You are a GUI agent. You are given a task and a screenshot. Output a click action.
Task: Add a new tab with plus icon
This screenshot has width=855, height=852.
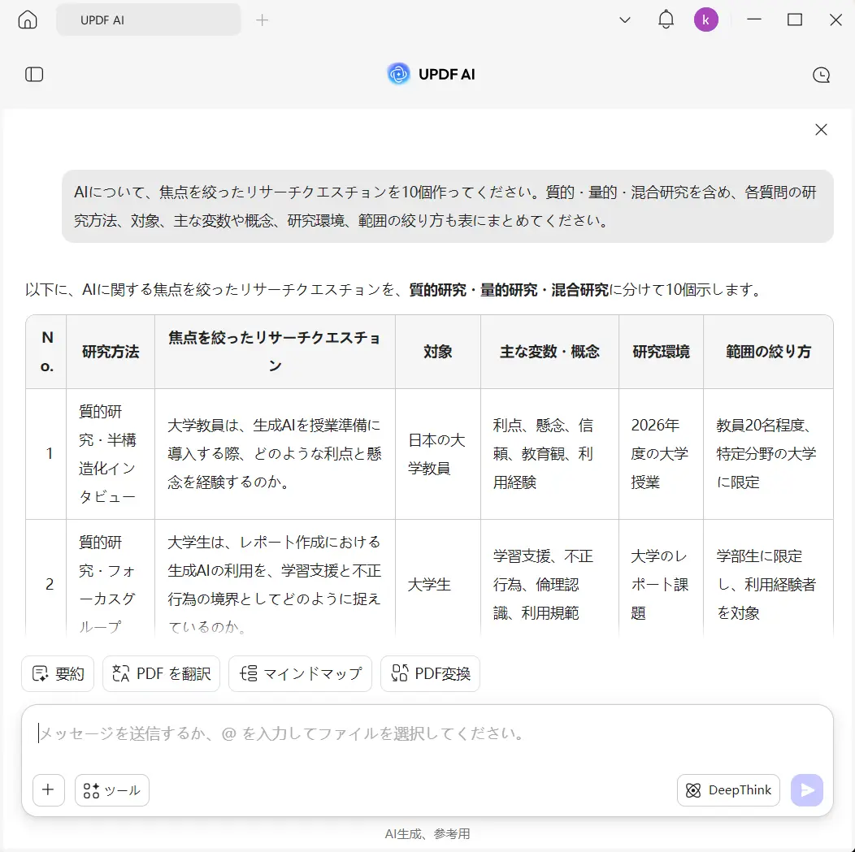263,20
